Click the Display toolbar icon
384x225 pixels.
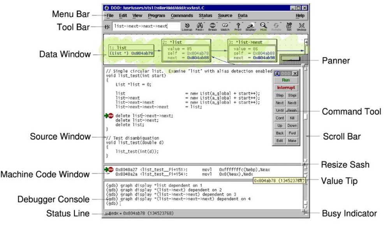[250, 26]
